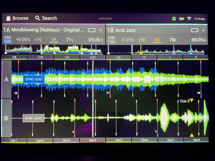Image resolution: width=215 pixels, height=161 pixels.
Task: Select the 1/2T loop size
Action: click(x=93, y=57)
